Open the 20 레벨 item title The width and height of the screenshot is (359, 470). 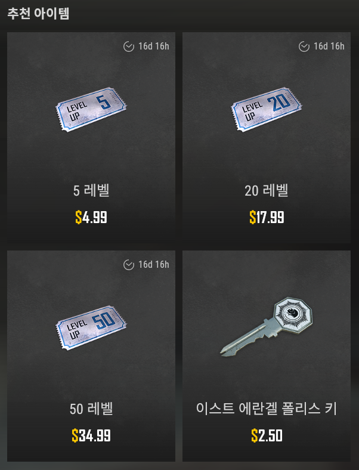[267, 190]
